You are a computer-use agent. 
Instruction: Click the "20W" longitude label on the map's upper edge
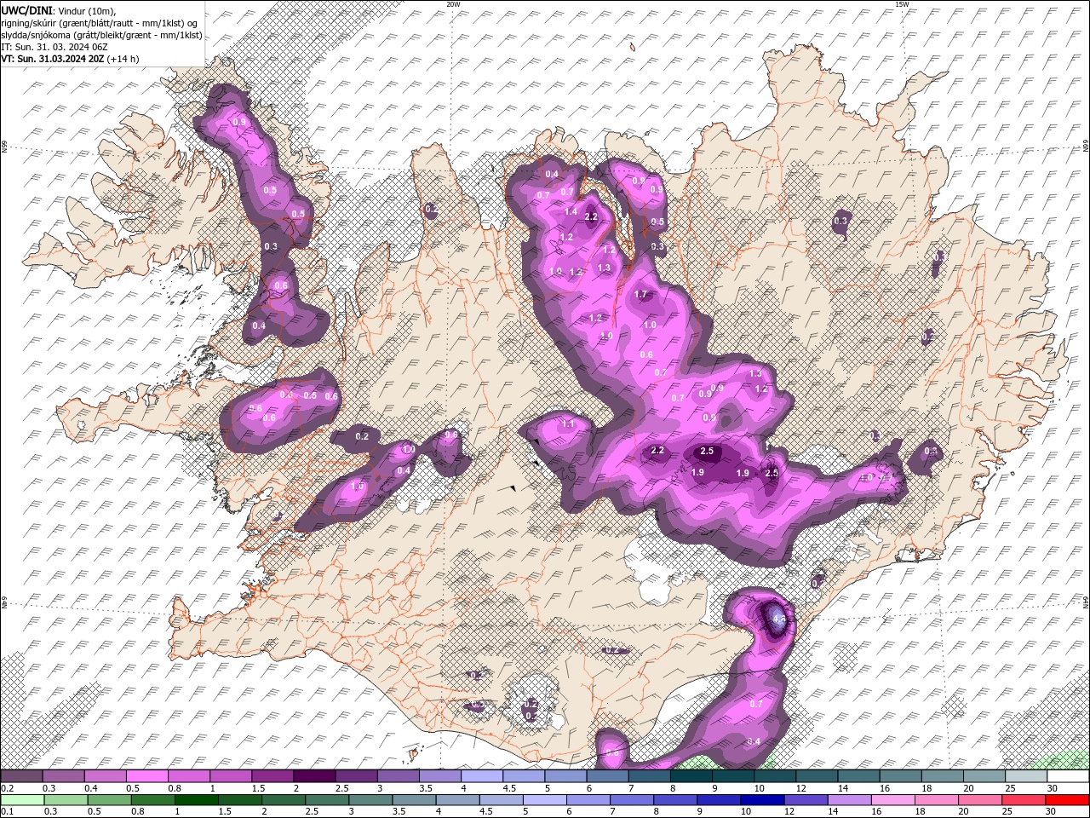453,4
